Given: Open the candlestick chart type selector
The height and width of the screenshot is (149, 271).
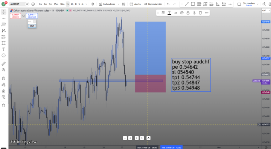Looking at the screenshot, I should point(93,4).
